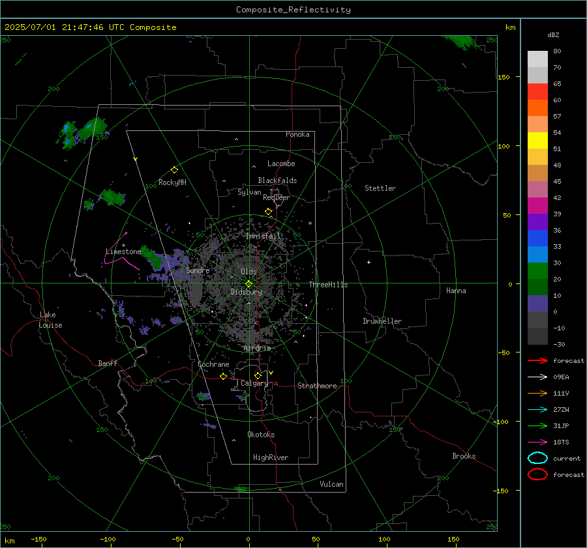
Task: Click the yellow diamond marker below RedDeer
Action: [269, 212]
